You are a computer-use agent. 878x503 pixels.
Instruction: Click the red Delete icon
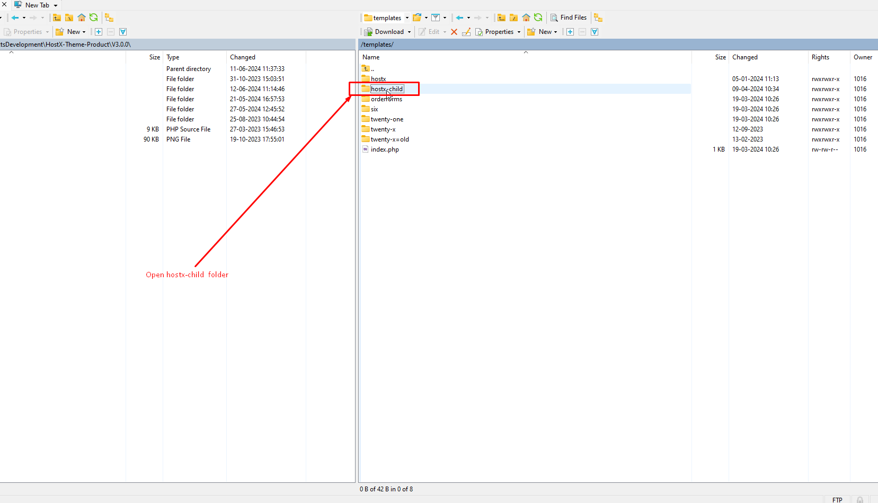tap(454, 32)
